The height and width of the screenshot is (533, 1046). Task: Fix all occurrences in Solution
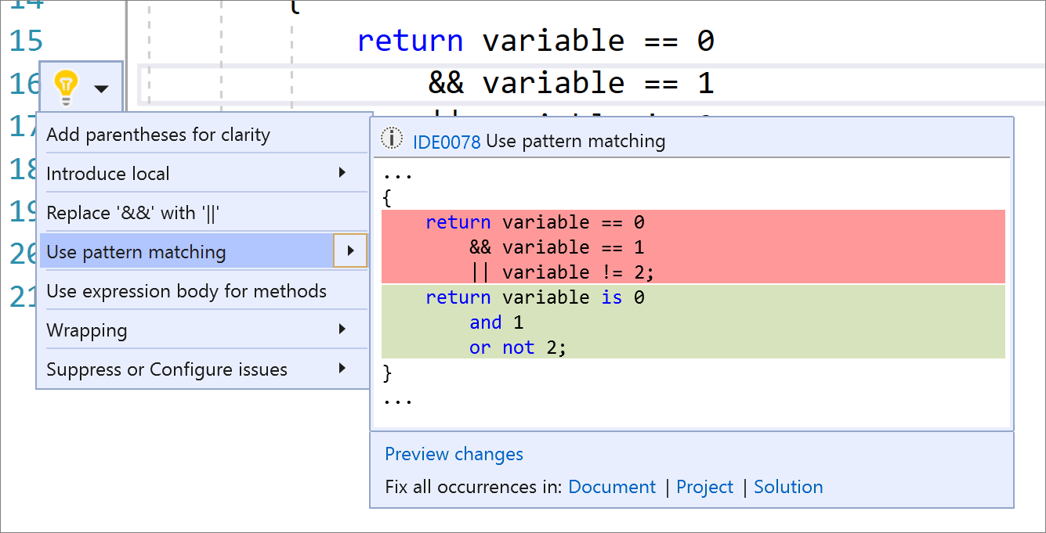point(788,487)
